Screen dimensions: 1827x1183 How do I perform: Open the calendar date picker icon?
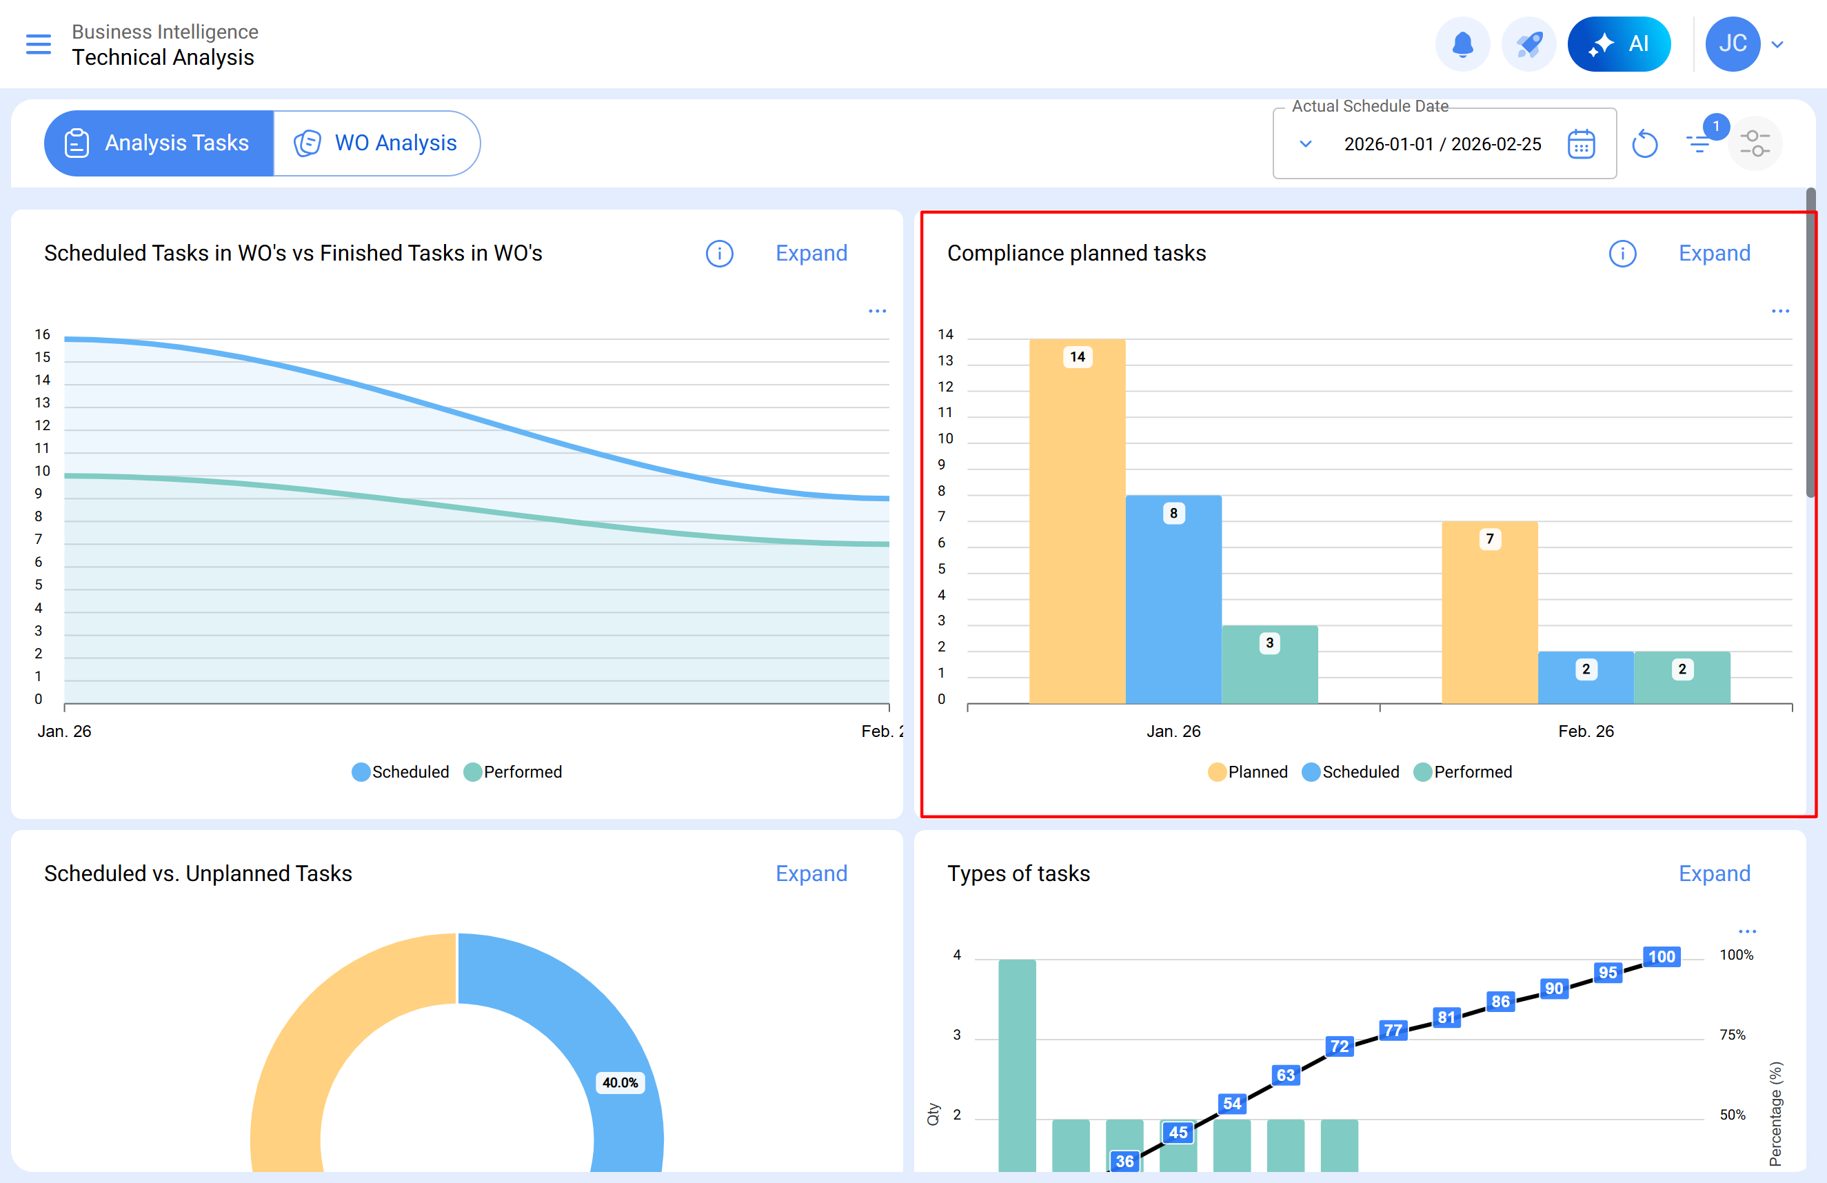point(1581,143)
